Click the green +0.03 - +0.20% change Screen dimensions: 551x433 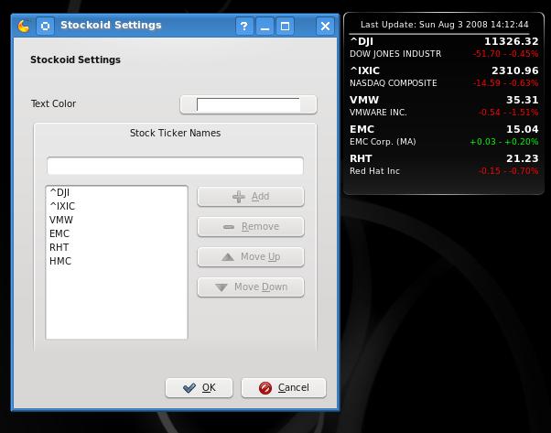tap(504, 142)
